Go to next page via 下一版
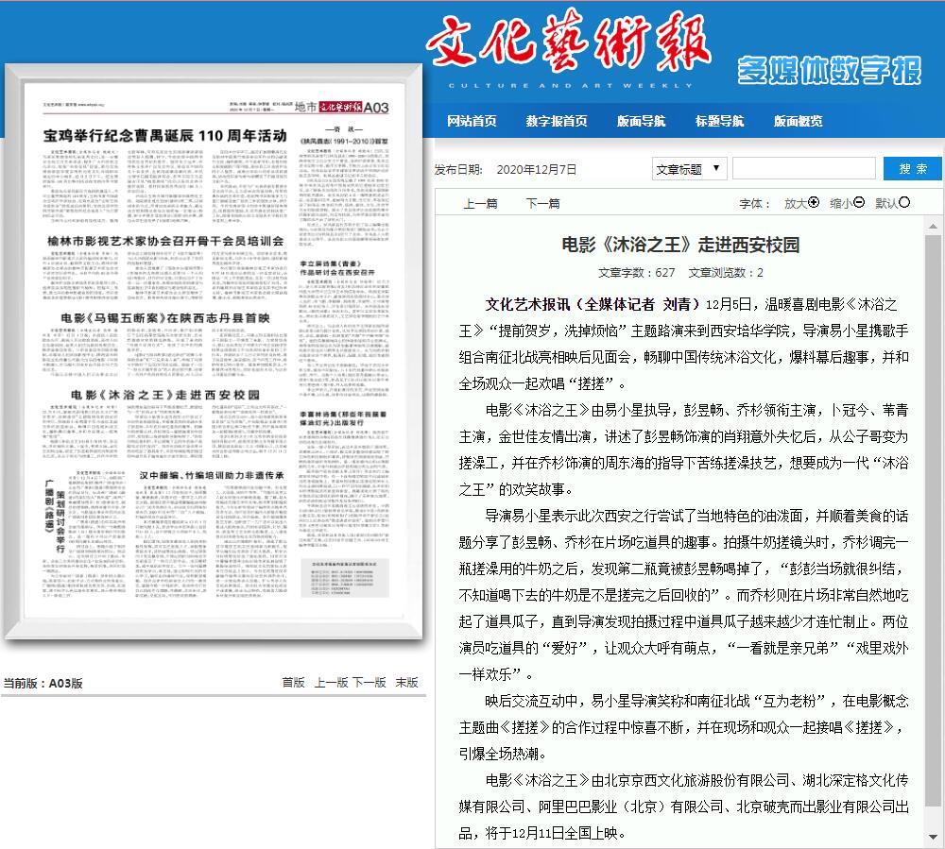 click(369, 682)
